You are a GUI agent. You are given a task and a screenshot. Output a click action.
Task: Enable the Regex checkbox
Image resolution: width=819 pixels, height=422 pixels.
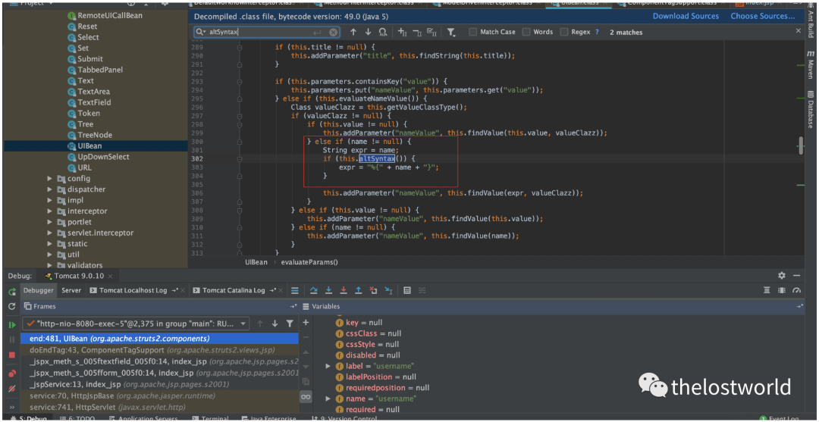coord(564,33)
